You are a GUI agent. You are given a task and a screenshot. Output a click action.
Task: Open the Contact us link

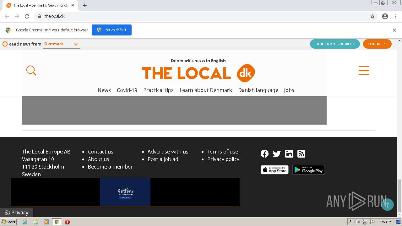pyautogui.click(x=100, y=152)
